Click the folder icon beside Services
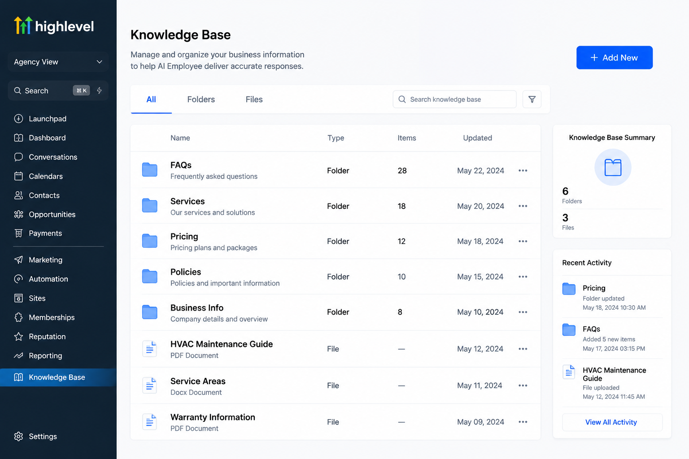This screenshot has height=459, width=689. (x=150, y=205)
